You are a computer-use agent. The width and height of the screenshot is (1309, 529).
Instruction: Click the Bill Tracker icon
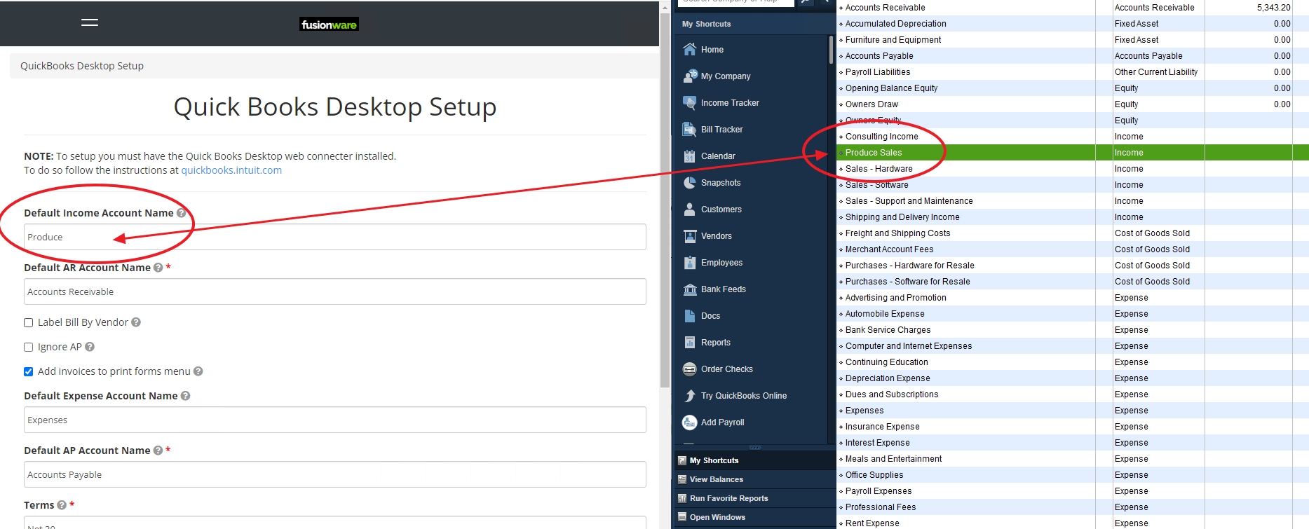pos(690,129)
